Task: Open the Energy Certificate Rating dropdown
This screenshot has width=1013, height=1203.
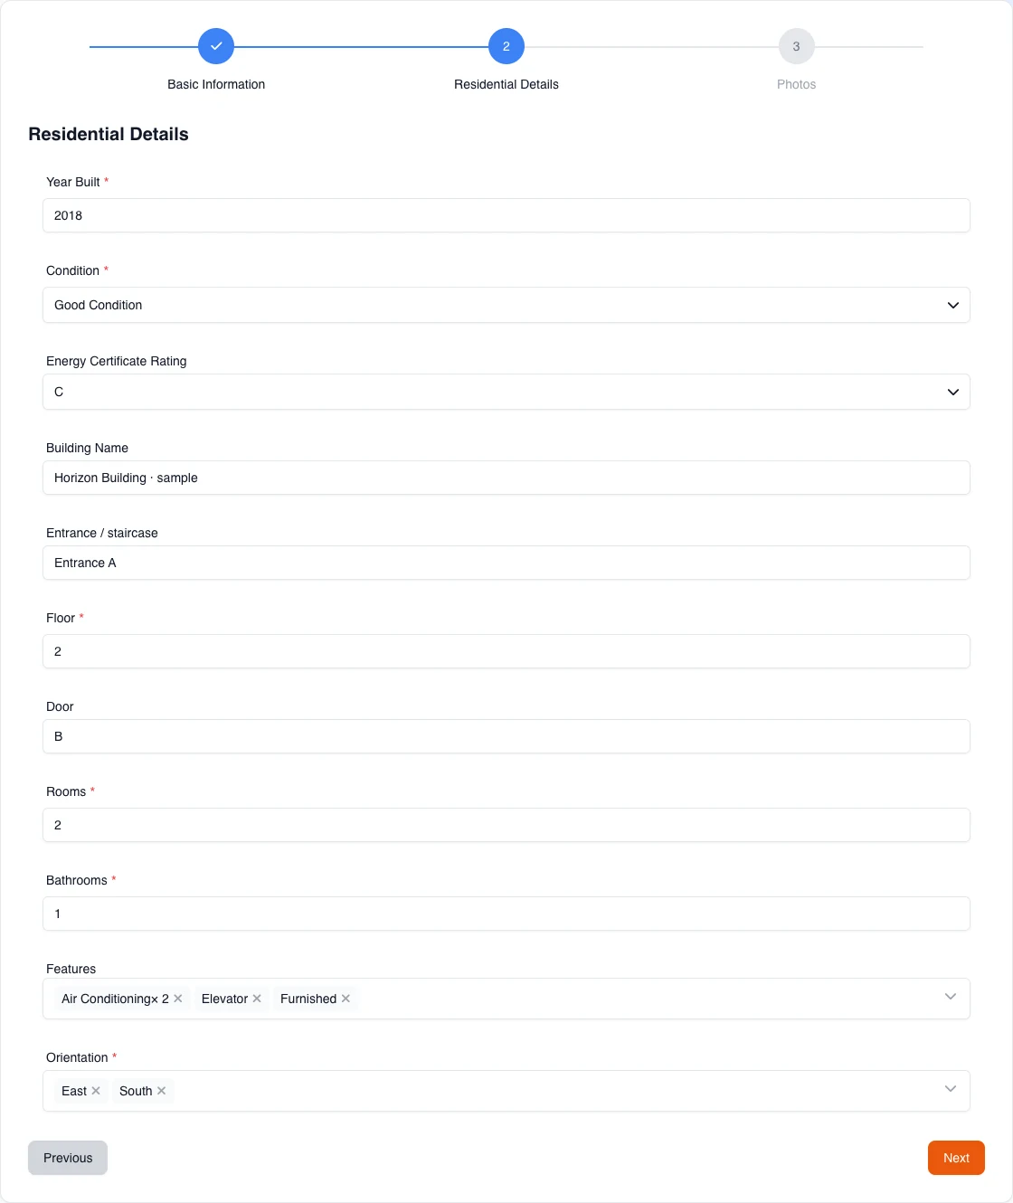Action: click(506, 392)
